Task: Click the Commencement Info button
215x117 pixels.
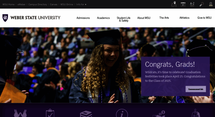Action: (x=196, y=89)
